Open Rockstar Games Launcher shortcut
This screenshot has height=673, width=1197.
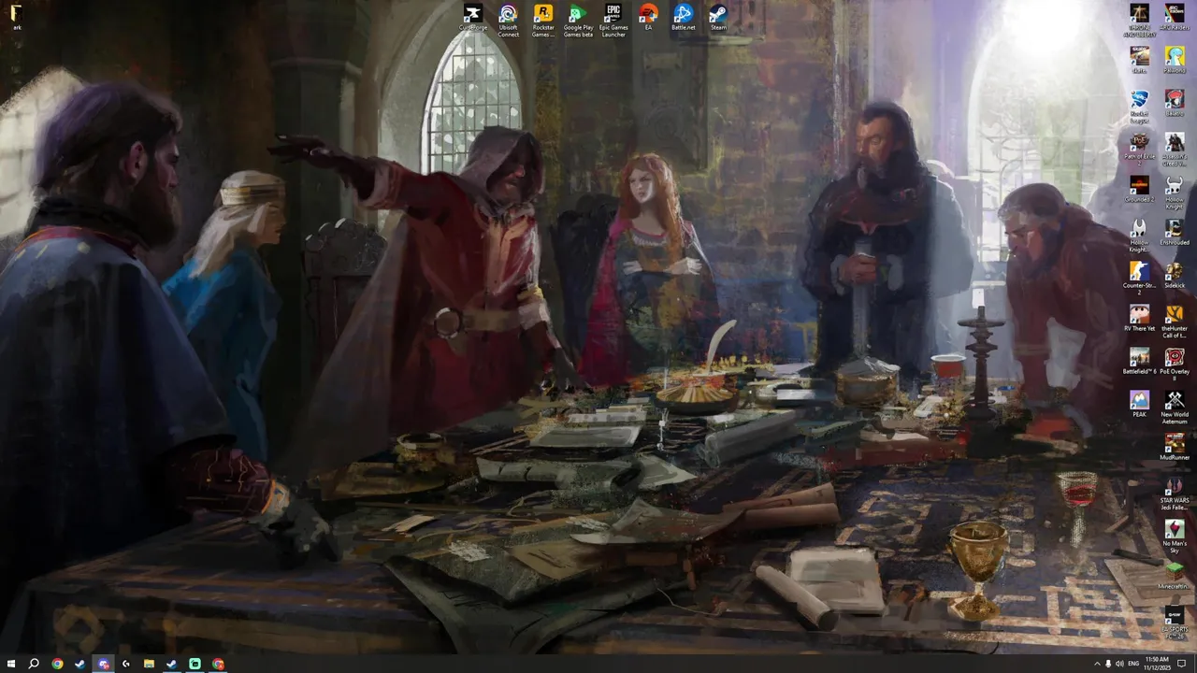point(543,20)
